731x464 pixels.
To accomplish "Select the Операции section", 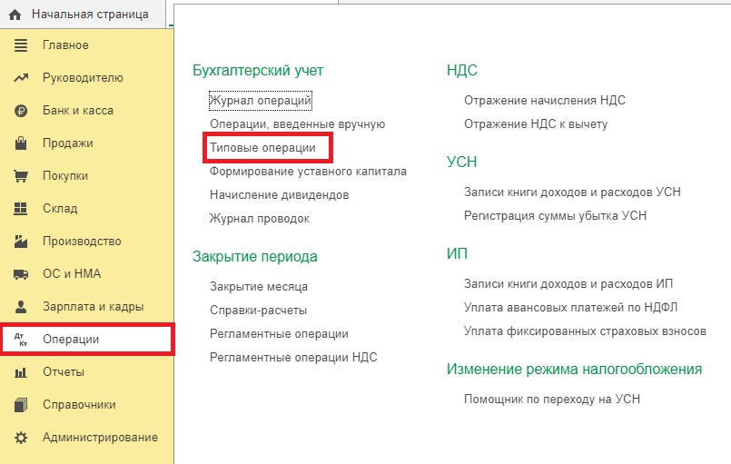I will pos(86,339).
